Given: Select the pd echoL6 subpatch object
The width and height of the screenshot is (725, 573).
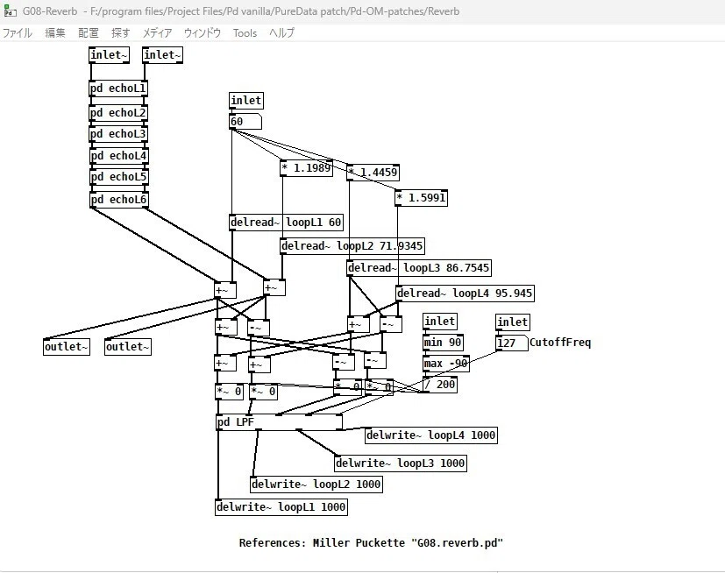Looking at the screenshot, I should pos(119,200).
